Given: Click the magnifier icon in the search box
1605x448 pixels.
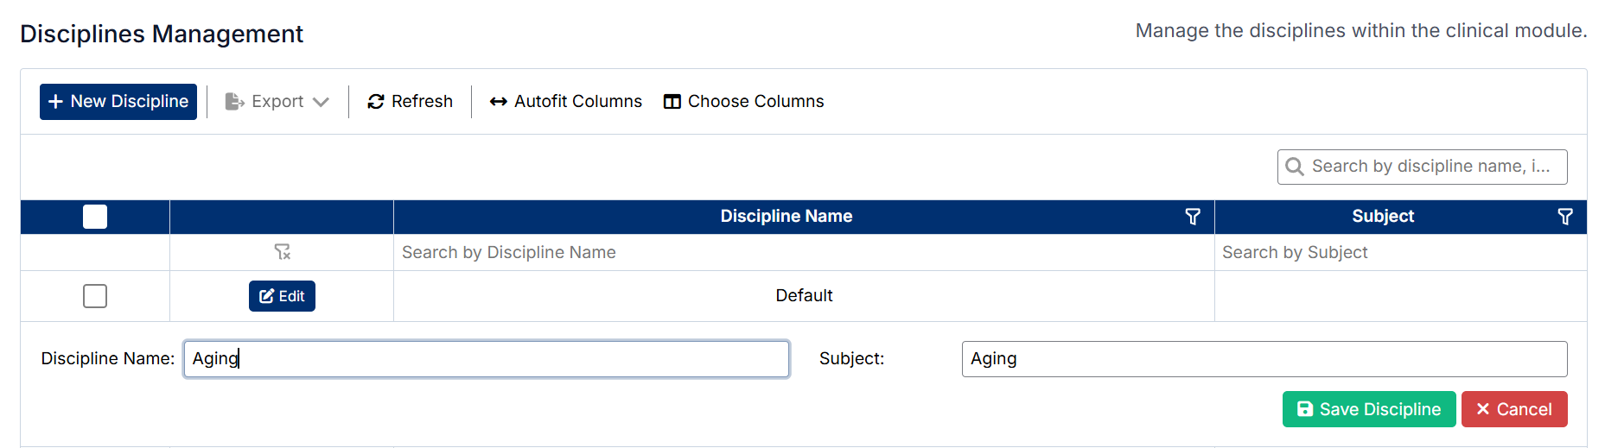Looking at the screenshot, I should point(1294,167).
